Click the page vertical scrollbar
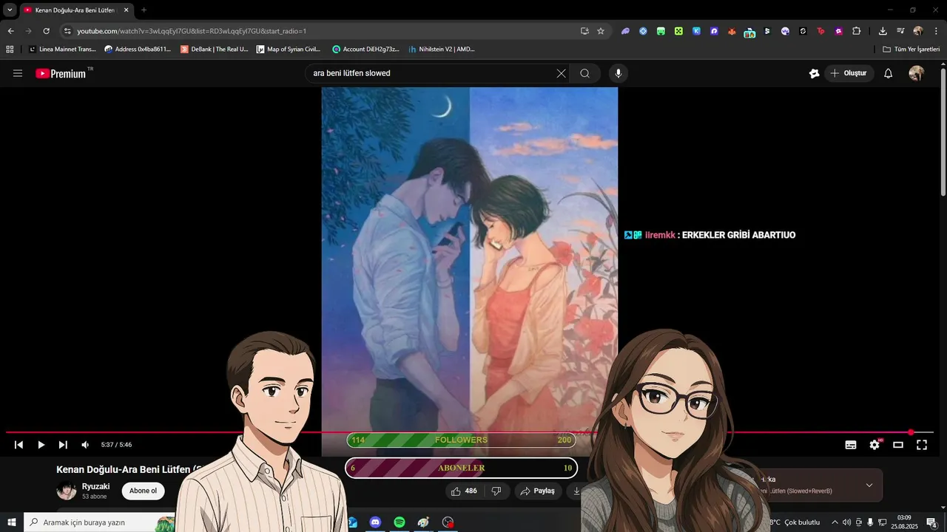Screen dimensions: 947x532 [x=943, y=133]
